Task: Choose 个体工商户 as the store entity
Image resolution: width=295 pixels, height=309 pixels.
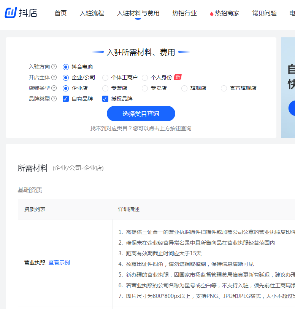Action: (x=105, y=78)
